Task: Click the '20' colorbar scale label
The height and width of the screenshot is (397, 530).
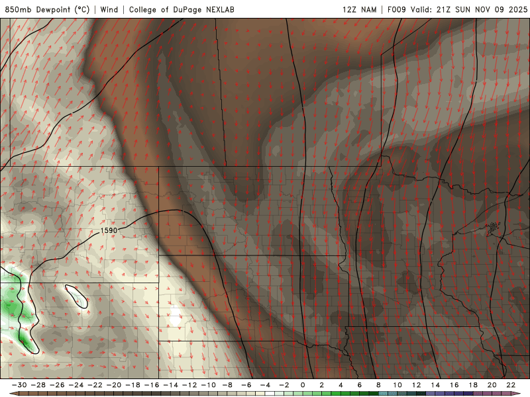Action: coord(492,385)
